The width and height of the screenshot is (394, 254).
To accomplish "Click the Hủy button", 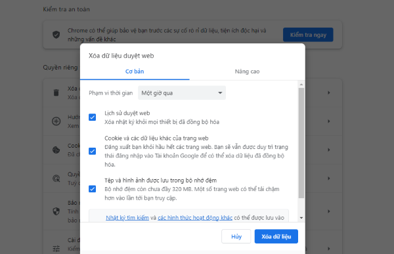I will [x=236, y=236].
